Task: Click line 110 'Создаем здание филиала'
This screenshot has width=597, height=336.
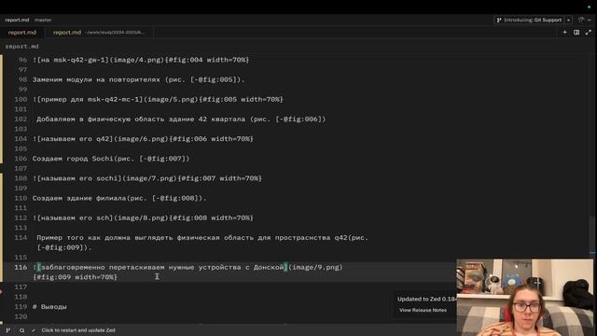Action: click(x=79, y=198)
